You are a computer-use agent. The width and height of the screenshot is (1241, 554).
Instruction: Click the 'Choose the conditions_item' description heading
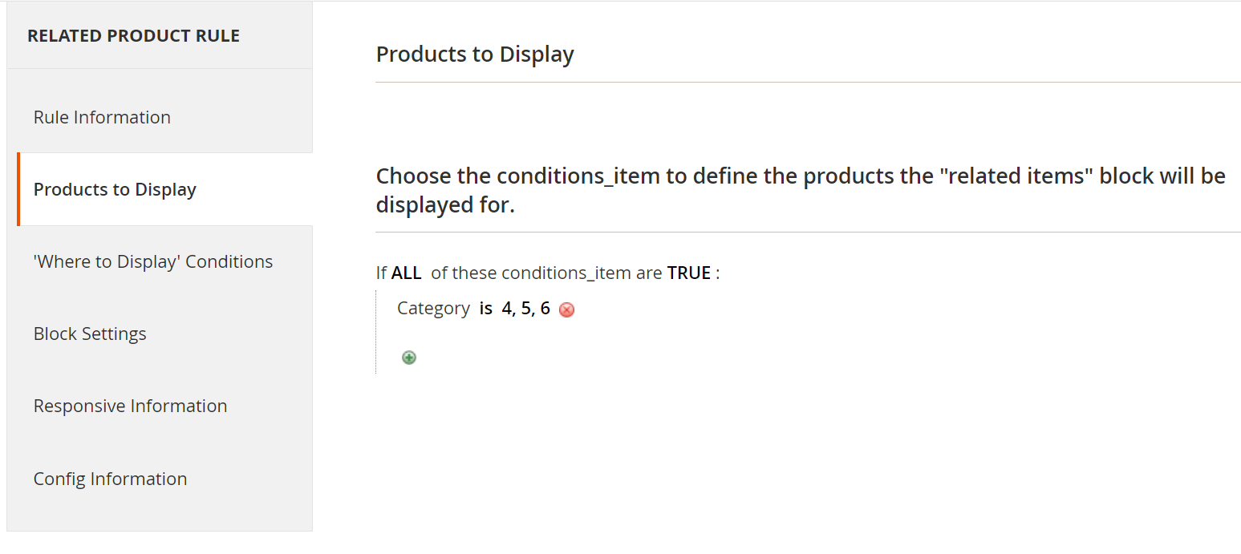click(x=800, y=190)
